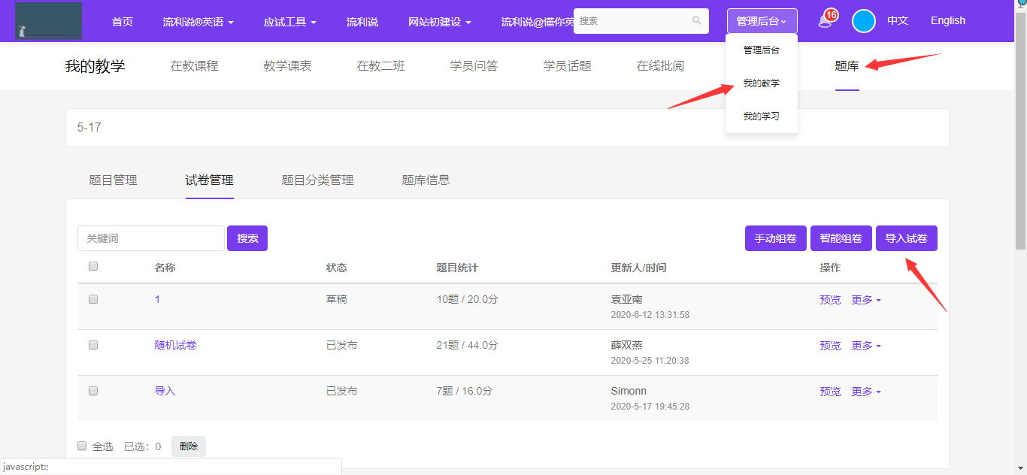Screen dimensions: 1027x475
Task: Toggle the 全选 select-all checkbox
Action: (83, 446)
